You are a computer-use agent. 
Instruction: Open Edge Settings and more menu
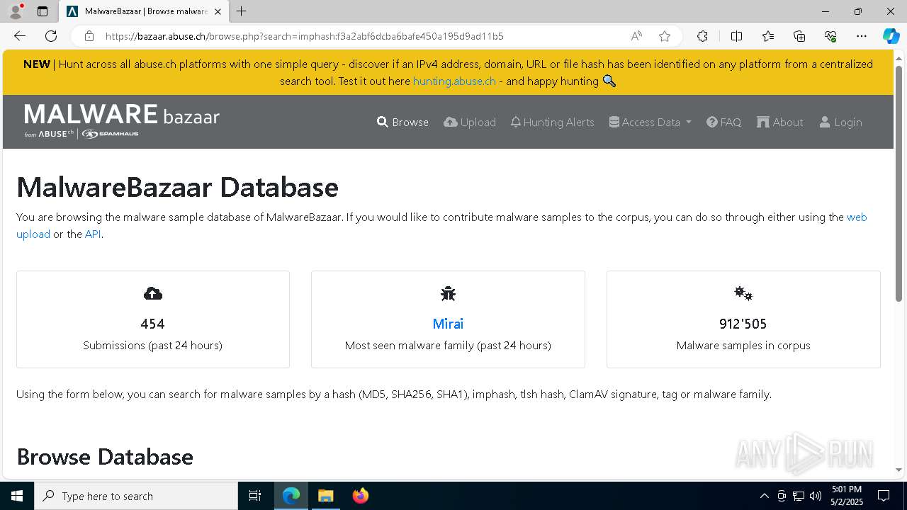[x=862, y=36]
